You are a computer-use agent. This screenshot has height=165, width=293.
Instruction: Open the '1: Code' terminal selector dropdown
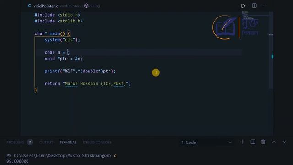click(206, 143)
